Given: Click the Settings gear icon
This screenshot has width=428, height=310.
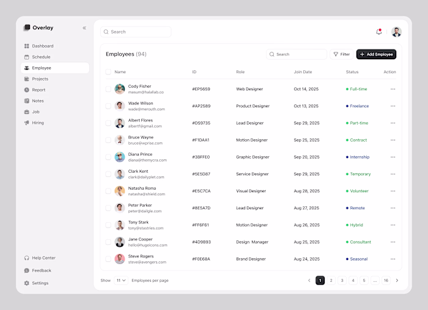Looking at the screenshot, I should [x=27, y=283].
